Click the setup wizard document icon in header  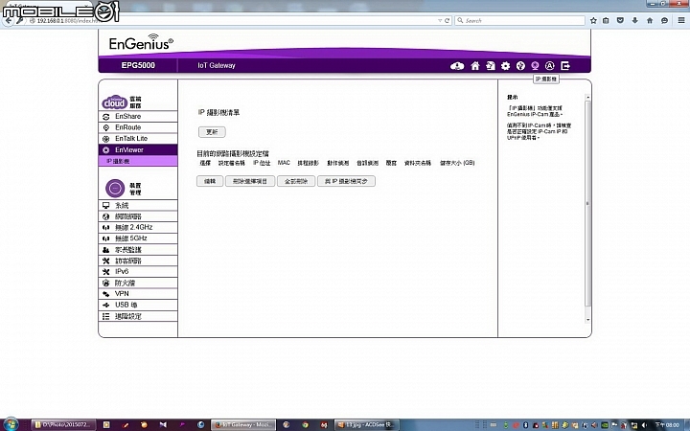[x=491, y=66]
